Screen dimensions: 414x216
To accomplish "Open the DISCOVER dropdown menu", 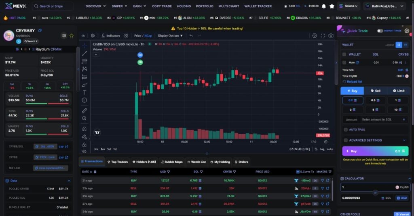I will (95, 6).
